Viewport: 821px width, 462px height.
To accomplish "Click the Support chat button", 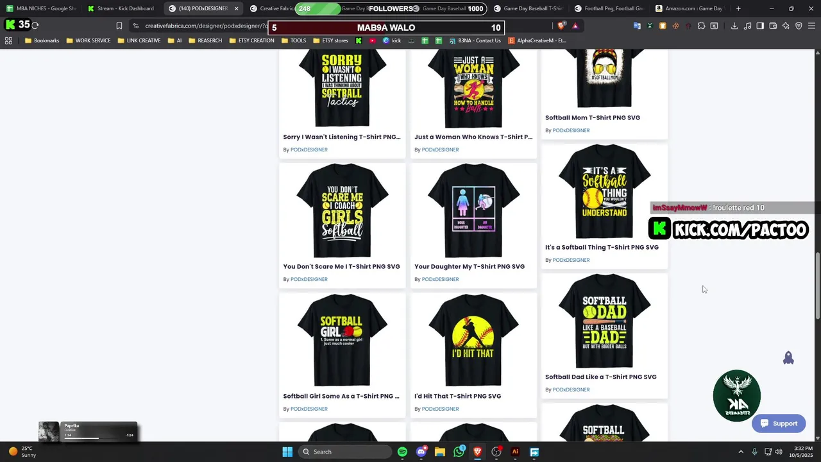I will coord(779,424).
